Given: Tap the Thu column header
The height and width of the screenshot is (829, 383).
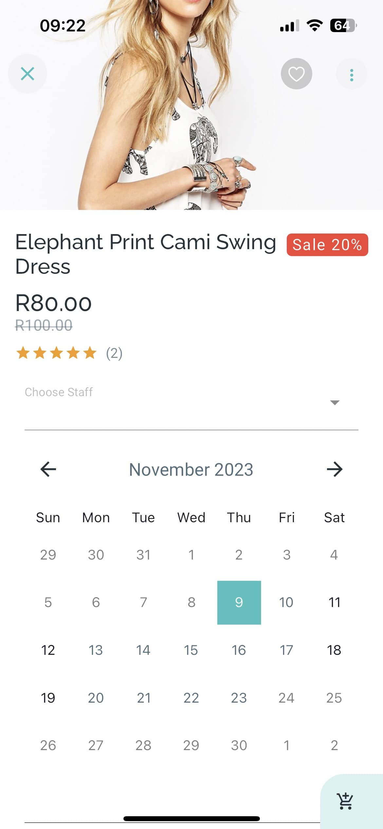Looking at the screenshot, I should click(239, 517).
